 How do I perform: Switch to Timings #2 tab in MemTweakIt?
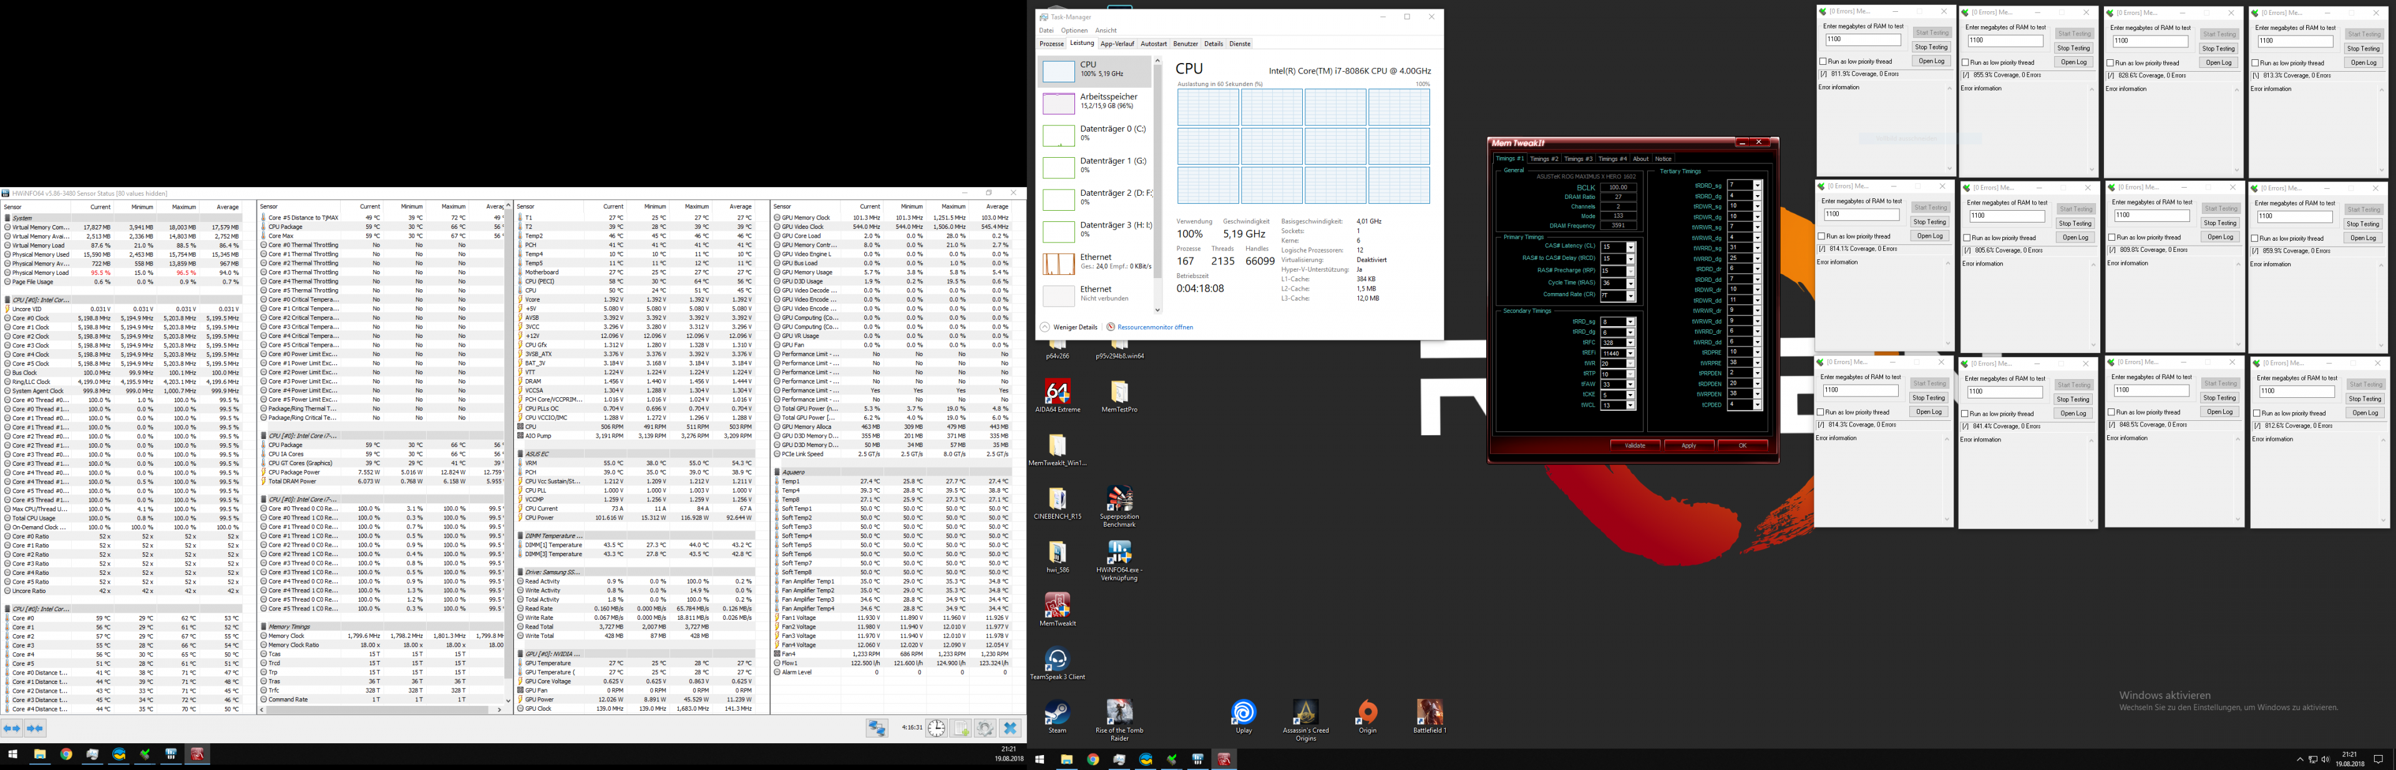[x=1544, y=159]
